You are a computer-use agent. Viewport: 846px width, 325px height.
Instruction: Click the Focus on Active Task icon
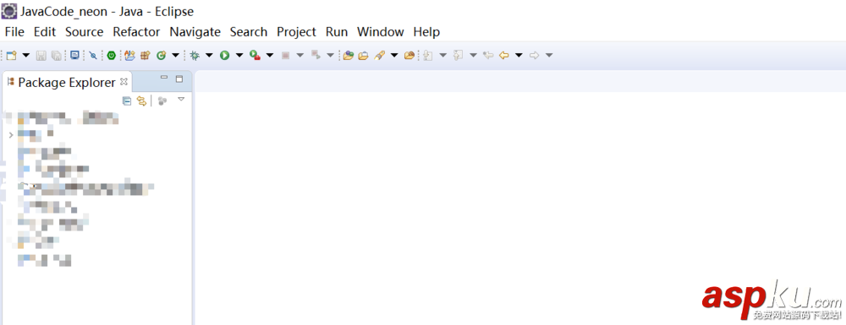click(162, 100)
